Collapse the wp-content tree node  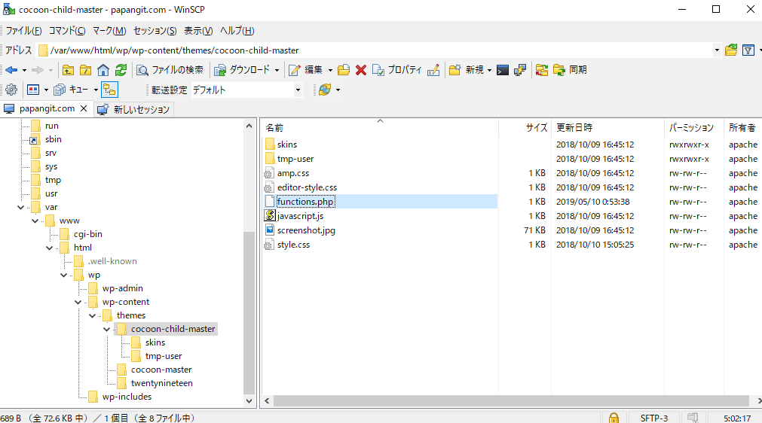pyautogui.click(x=78, y=303)
